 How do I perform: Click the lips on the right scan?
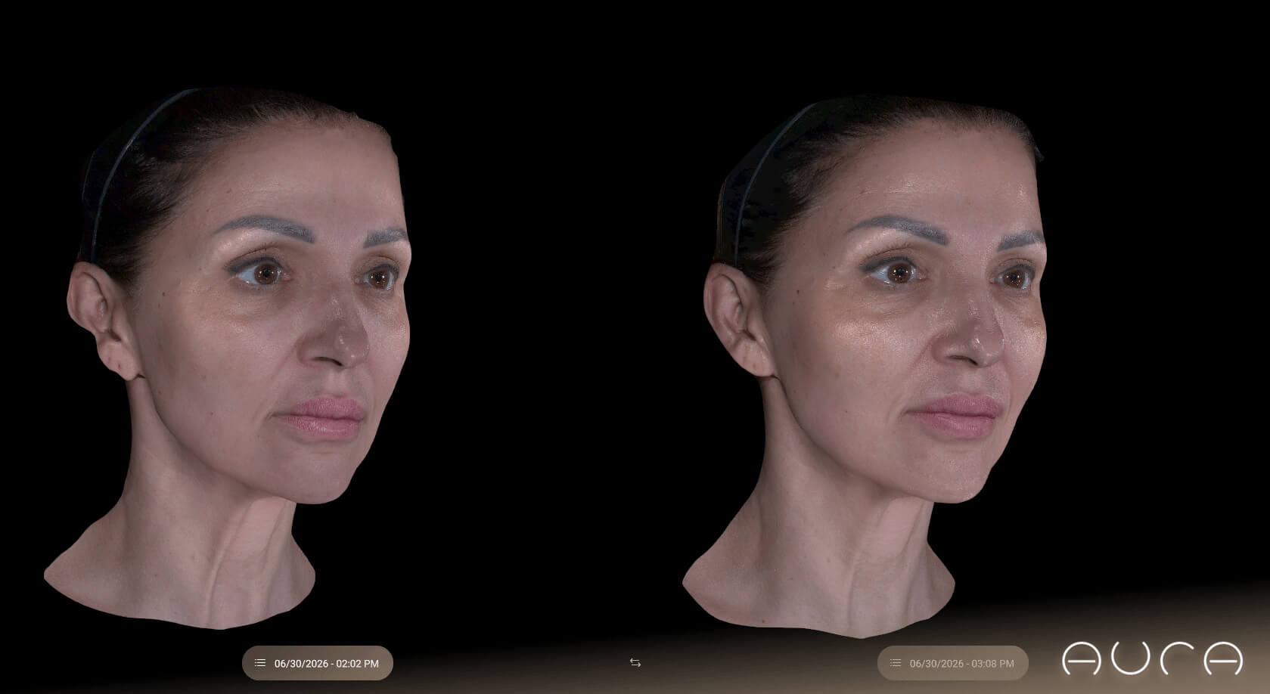[955, 417]
